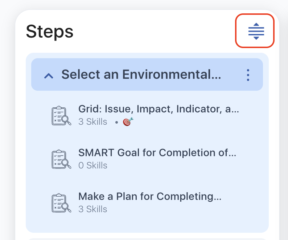Click 3 Skills label under Grid activity
The height and width of the screenshot is (240, 288).
[93, 122]
